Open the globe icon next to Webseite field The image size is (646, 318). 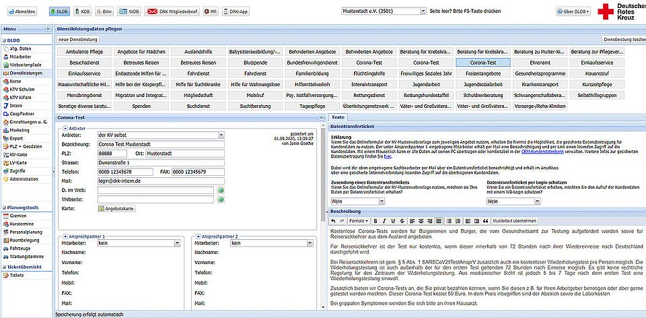pyautogui.click(x=219, y=199)
